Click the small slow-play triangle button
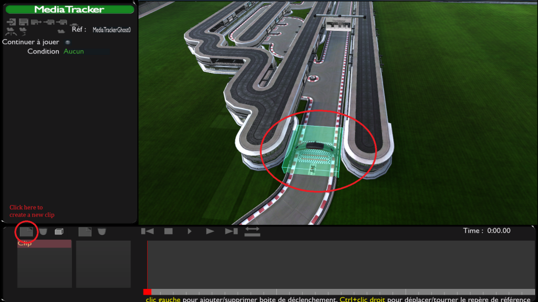This screenshot has width=538, height=302. click(189, 231)
